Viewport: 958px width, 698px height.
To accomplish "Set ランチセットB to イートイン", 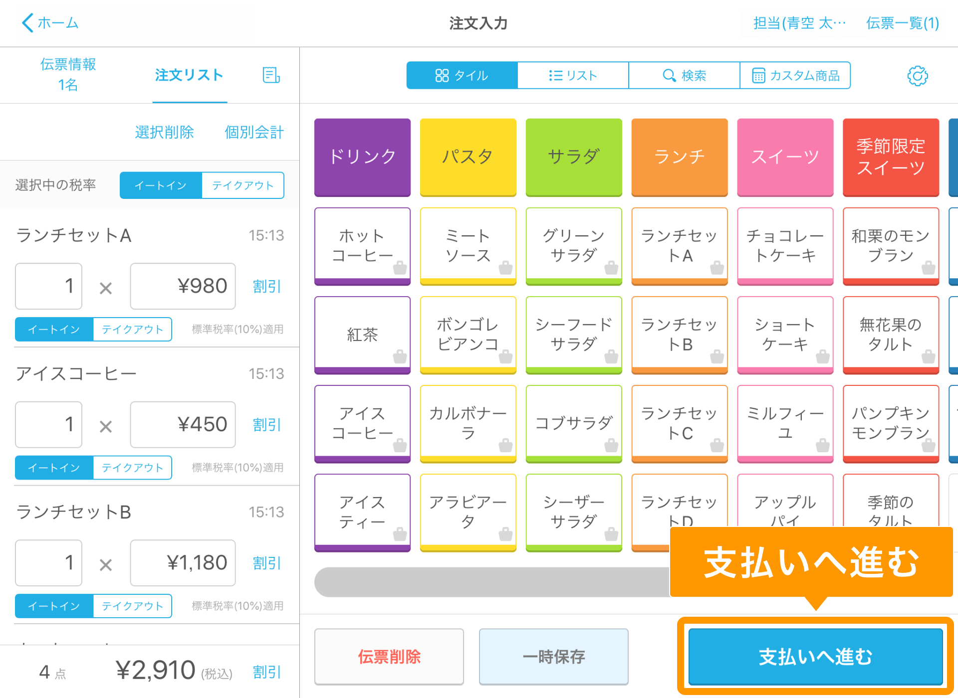I will 54,606.
